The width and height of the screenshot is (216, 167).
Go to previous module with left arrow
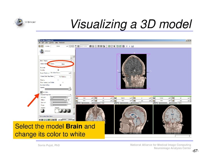click(70, 46)
